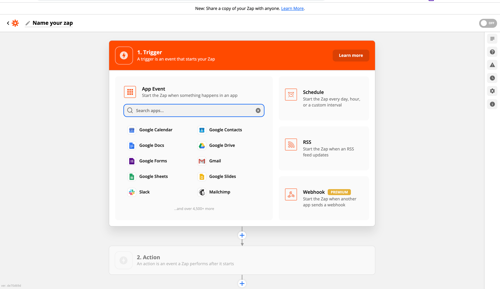Select 'Google Calendar' app label
This screenshot has width=500, height=289.
point(156,130)
